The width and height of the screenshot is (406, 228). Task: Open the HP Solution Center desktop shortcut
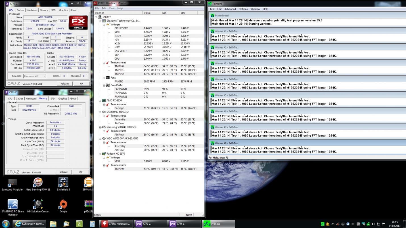click(x=38, y=206)
